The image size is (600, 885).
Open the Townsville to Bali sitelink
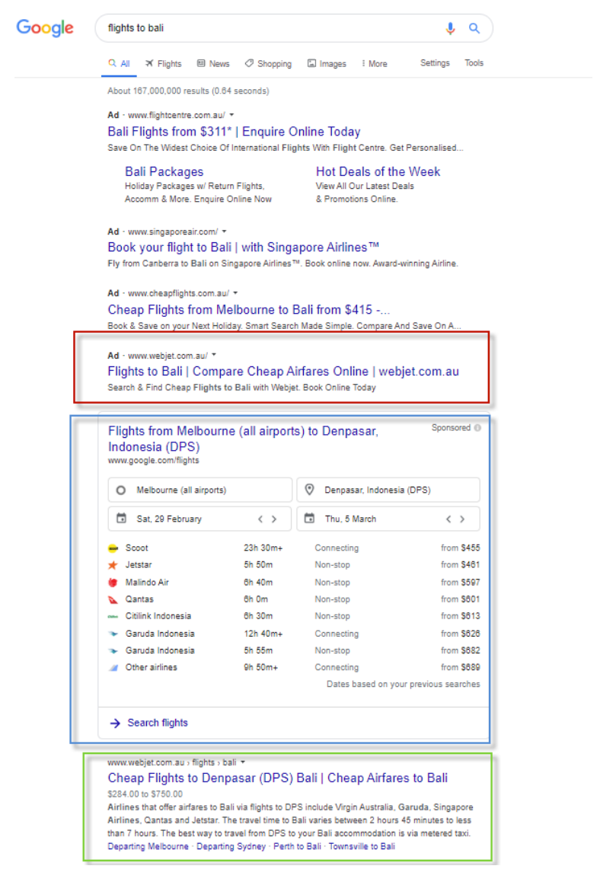[362, 847]
